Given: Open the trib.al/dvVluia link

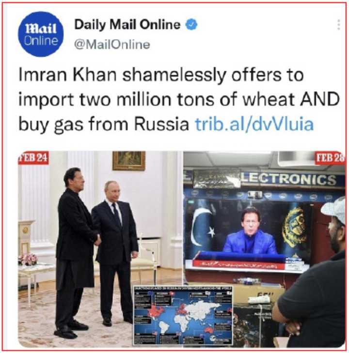Looking at the screenshot, I should point(254,124).
